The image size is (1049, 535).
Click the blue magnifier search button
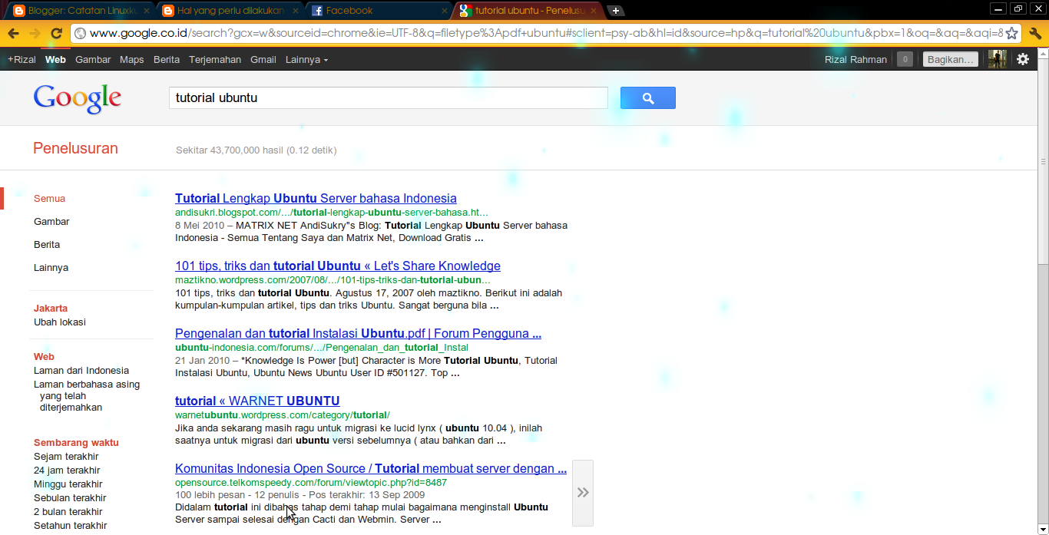[648, 98]
